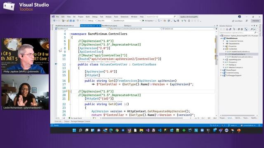Click Solution Explorer Properties wrench icon
The width and height of the screenshot is (264, 148).
252,29
